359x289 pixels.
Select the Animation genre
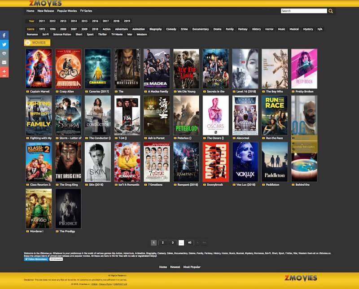pos(139,29)
